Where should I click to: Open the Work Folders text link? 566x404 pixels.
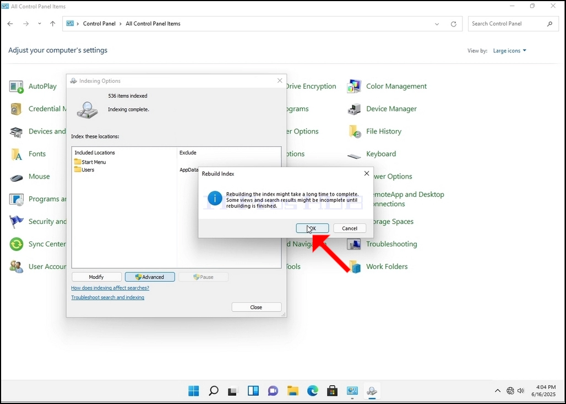coord(387,267)
